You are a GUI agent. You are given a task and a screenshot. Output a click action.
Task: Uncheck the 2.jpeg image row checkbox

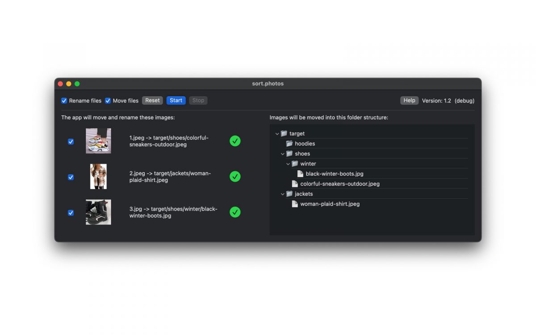pos(71,177)
